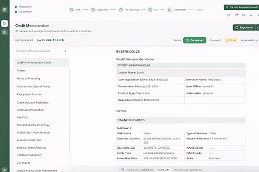Image resolution: width=259 pixels, height=172 pixels.
Task: Open Sources and Uses of Funds section
Action: coord(33,86)
